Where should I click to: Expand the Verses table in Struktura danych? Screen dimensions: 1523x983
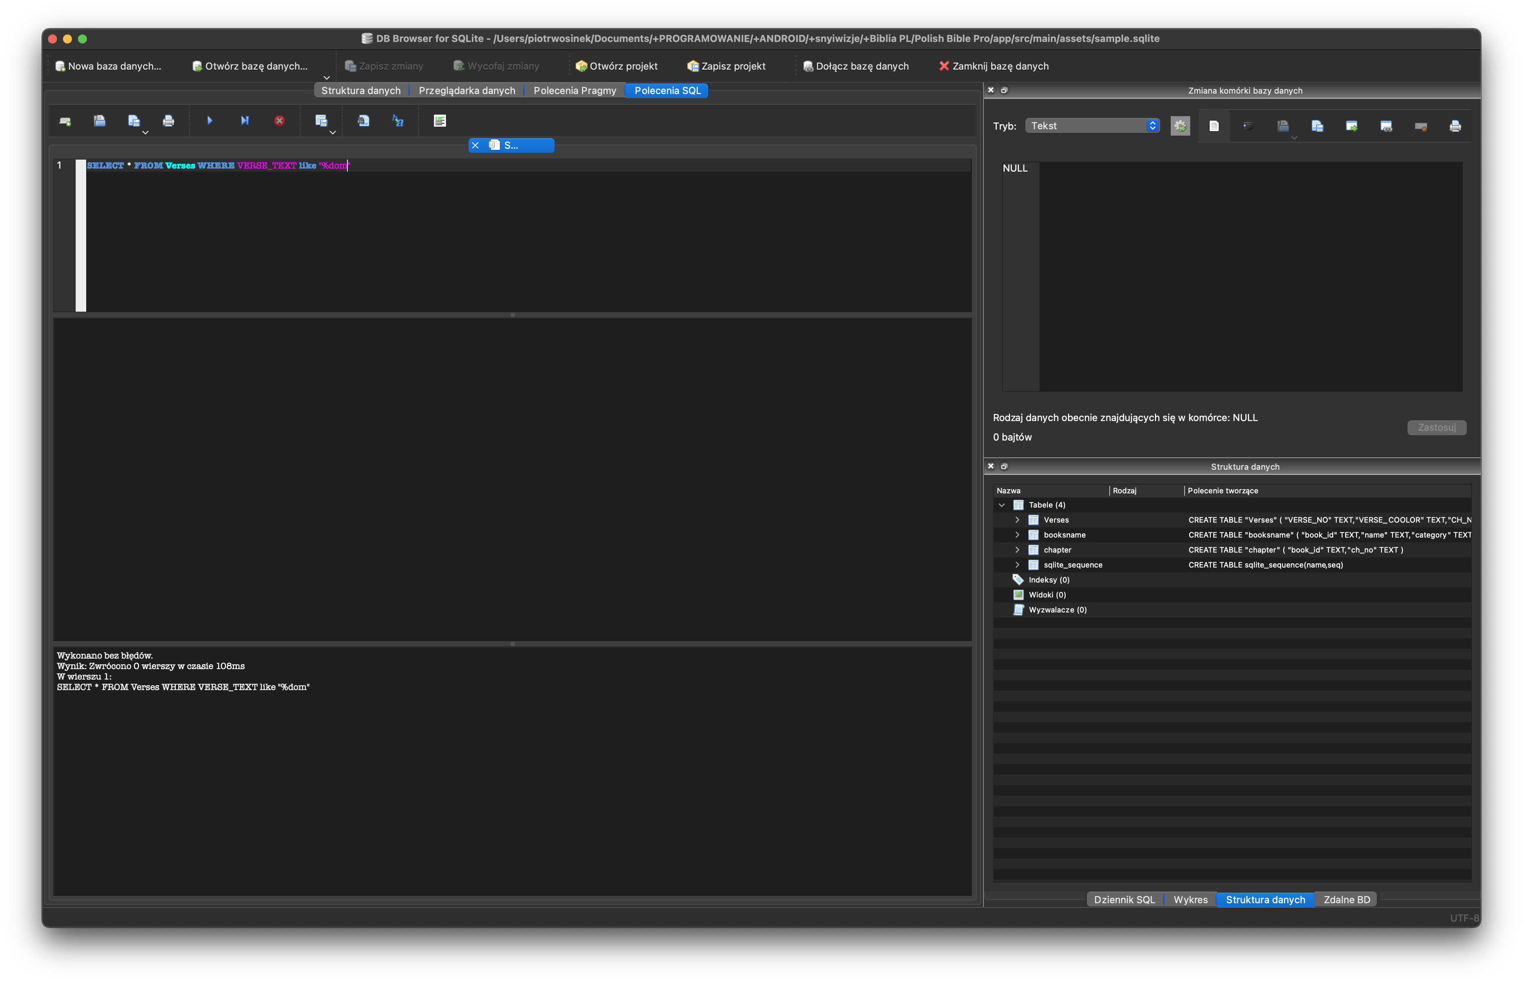point(1017,520)
